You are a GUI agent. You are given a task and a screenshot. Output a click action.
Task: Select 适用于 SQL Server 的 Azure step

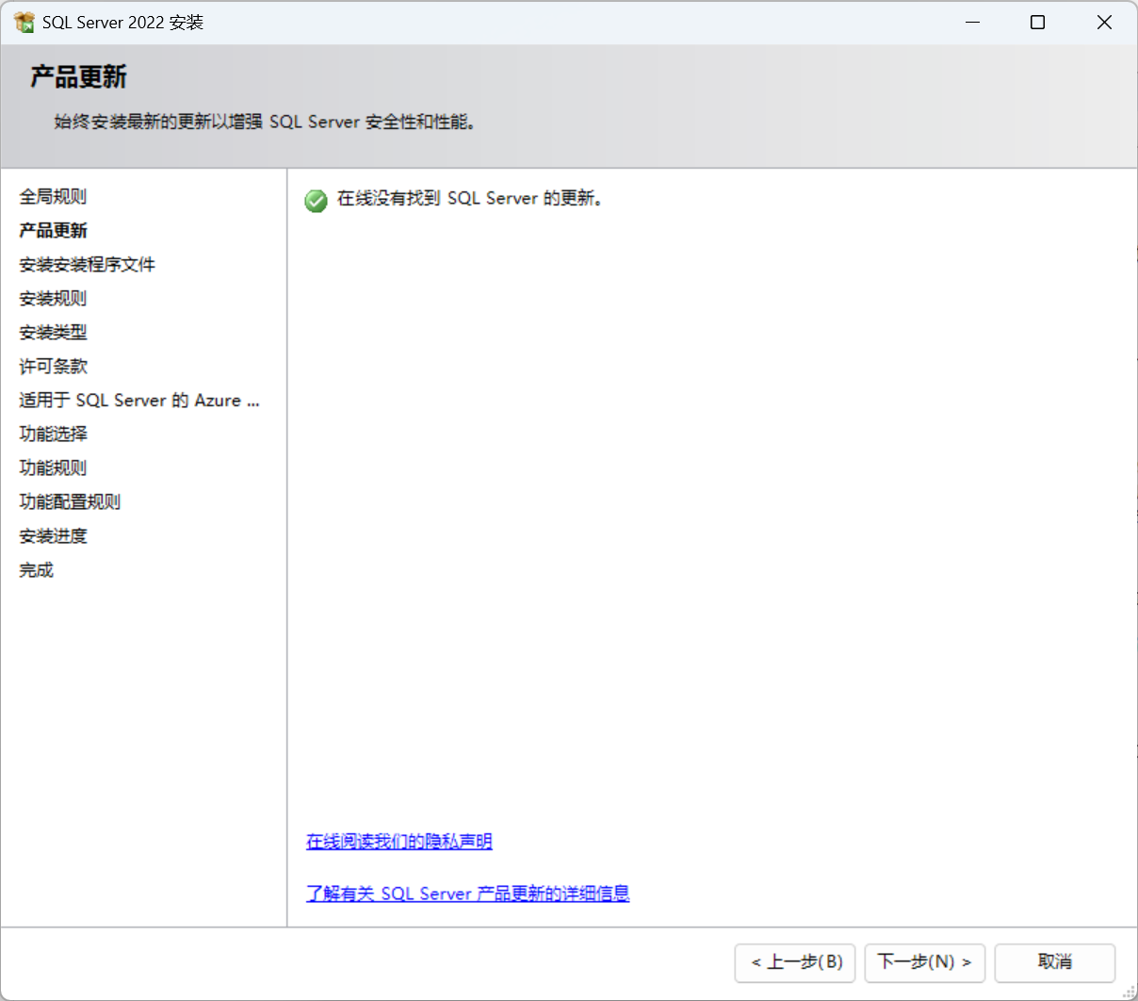tap(139, 400)
